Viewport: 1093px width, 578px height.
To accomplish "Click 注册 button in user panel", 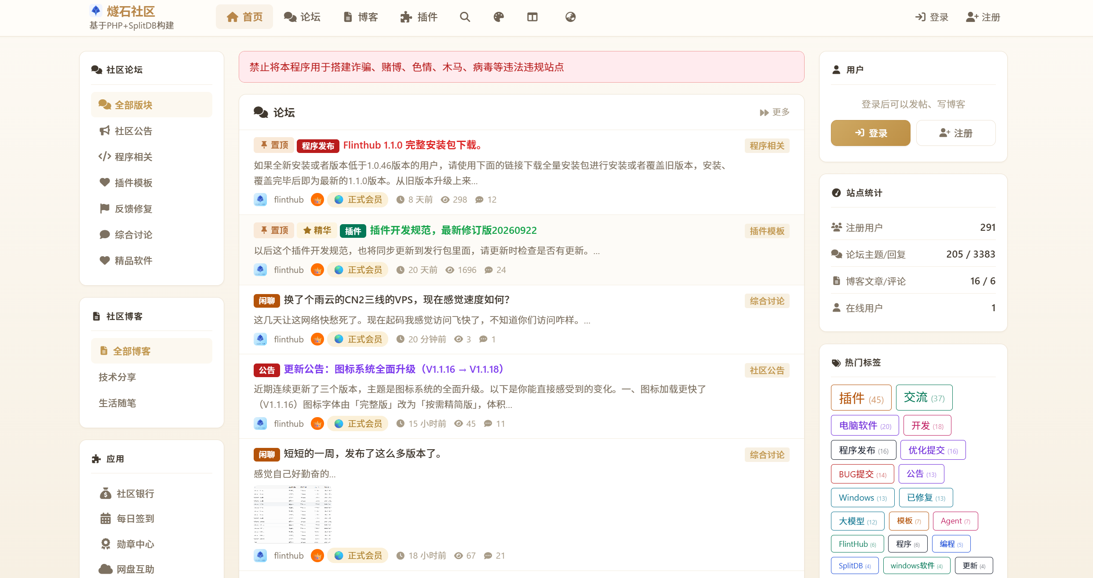I will 956,133.
